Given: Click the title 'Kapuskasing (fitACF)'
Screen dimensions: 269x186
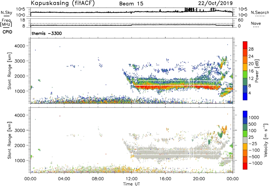Looking at the screenshot, I should point(63,3).
